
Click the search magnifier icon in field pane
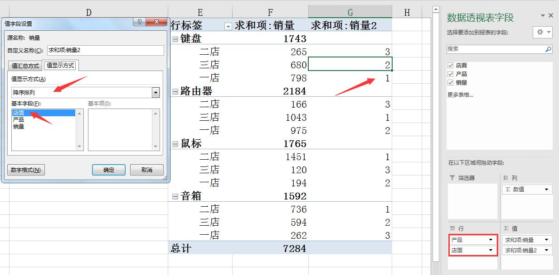tap(548, 49)
